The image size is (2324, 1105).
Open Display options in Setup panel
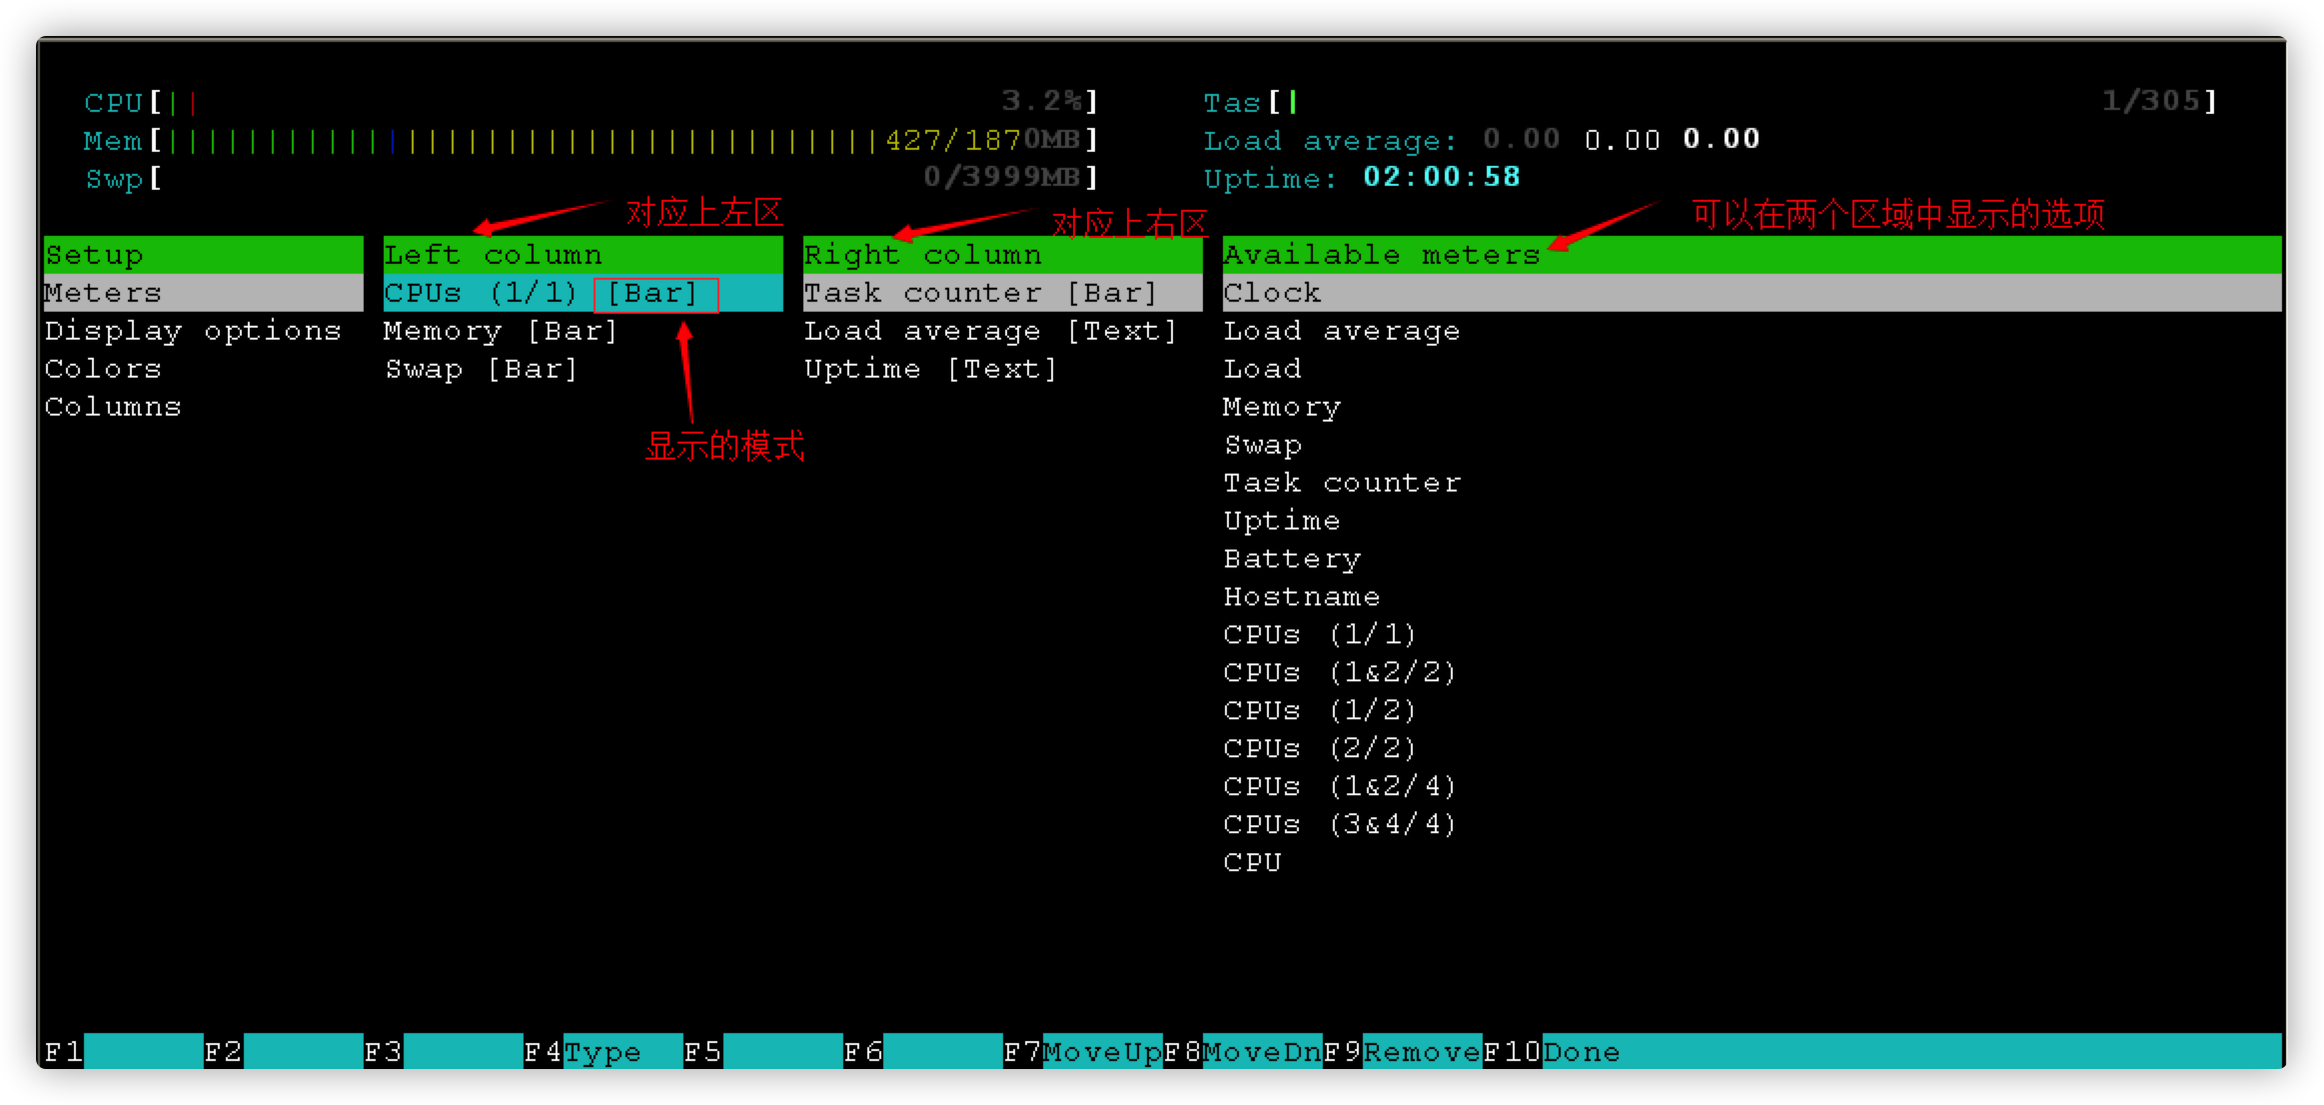point(193,331)
